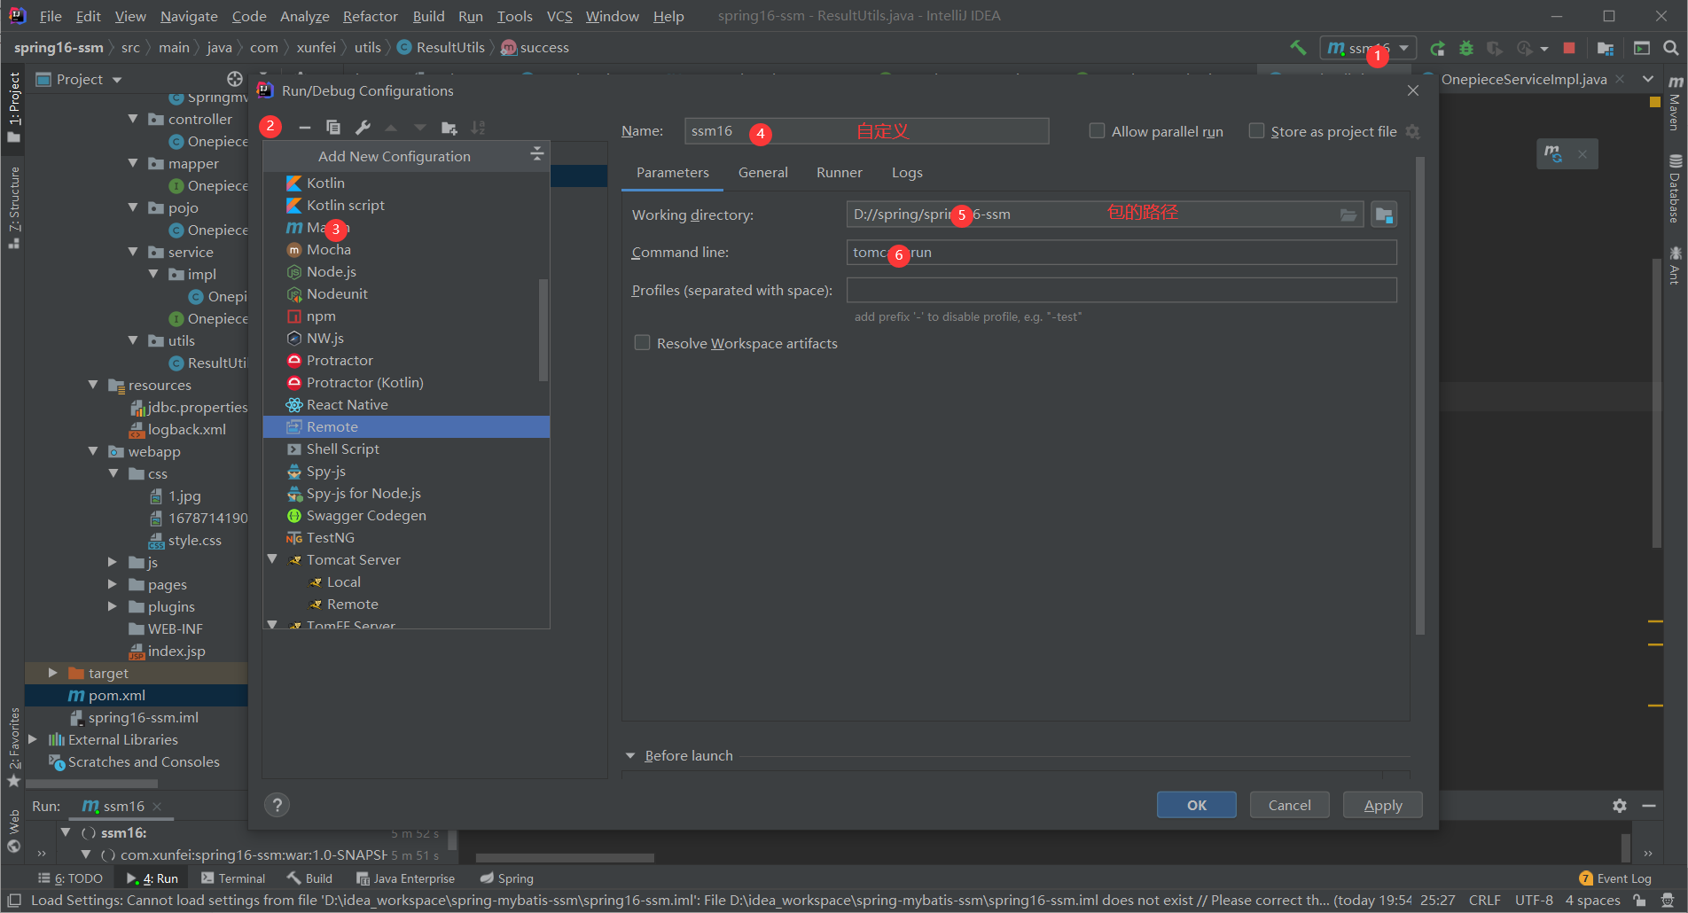1688x913 pixels.
Task: Open the ssm16 run configuration dropdown
Action: (1368, 48)
